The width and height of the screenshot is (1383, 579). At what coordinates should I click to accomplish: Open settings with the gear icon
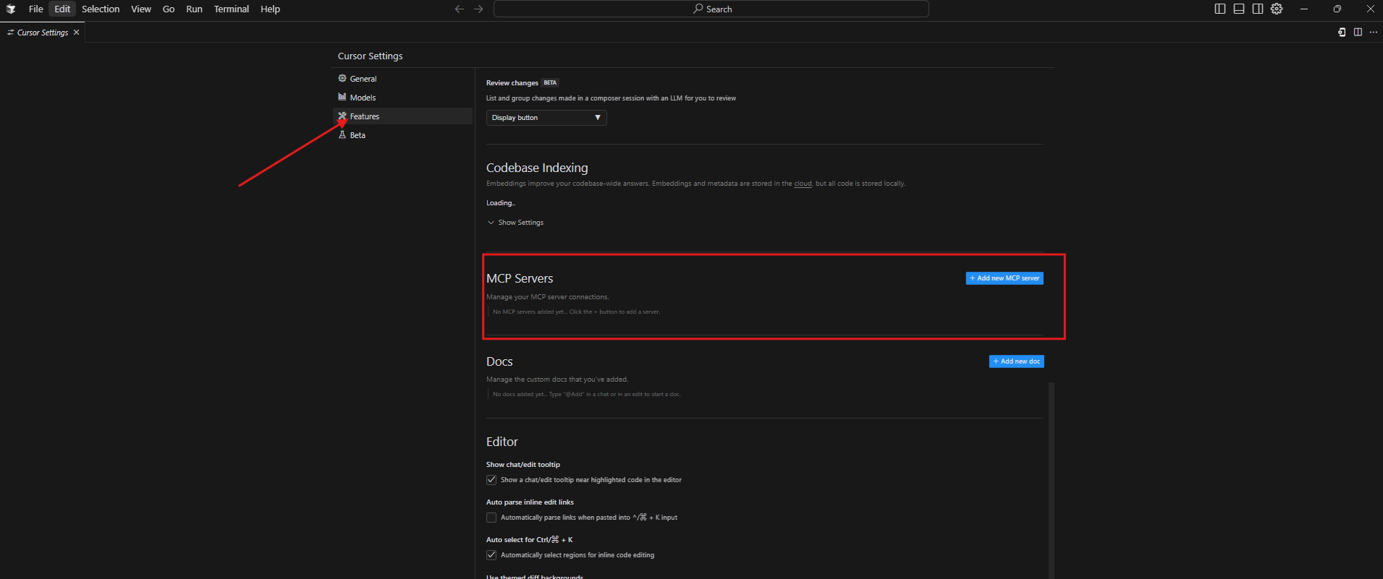click(x=1277, y=9)
